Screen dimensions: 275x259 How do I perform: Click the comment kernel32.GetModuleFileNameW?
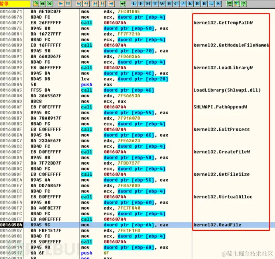coord(231,45)
